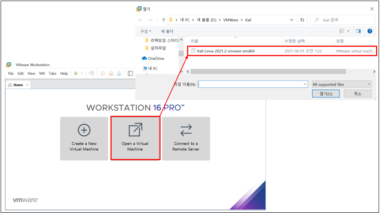Click horizontal scrollbar left arrow
380x213 pixels.
click(188, 71)
